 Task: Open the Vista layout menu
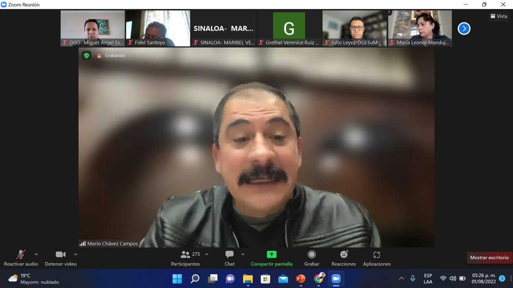click(499, 16)
